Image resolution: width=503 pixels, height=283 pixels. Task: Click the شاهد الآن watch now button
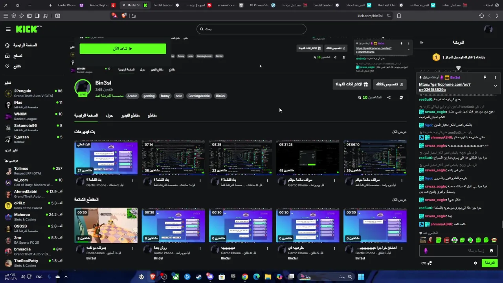point(123,48)
